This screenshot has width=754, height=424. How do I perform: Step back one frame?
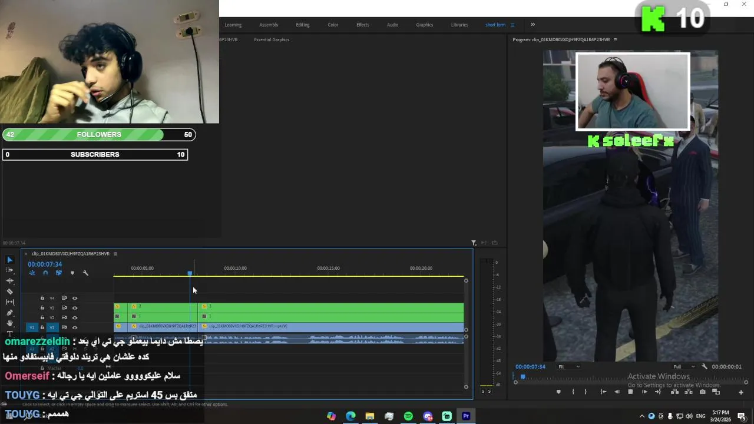[x=617, y=392]
